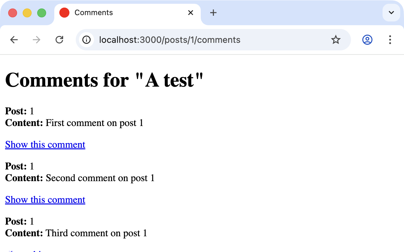
Task: Reload the comments page
Action: point(59,40)
